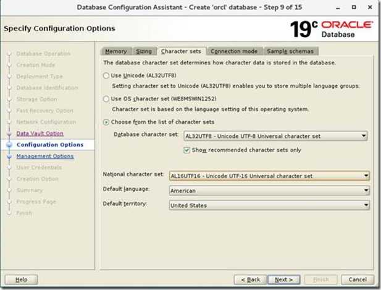This screenshot has width=381, height=290.
Task: Go back with the Back button
Action: (x=250, y=279)
